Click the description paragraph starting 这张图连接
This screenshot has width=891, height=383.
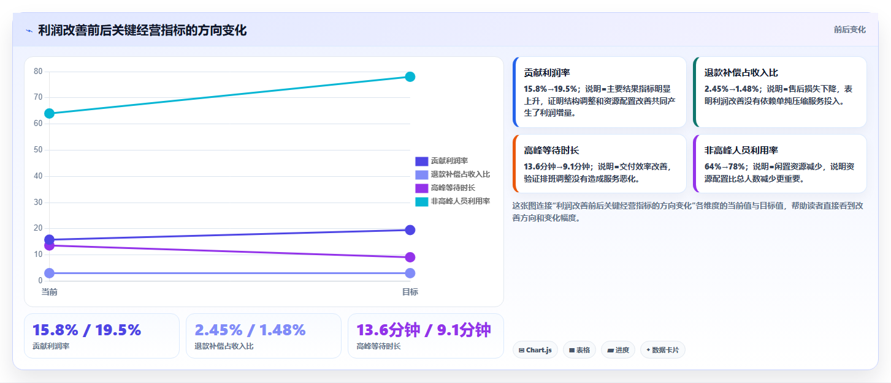(x=688, y=212)
